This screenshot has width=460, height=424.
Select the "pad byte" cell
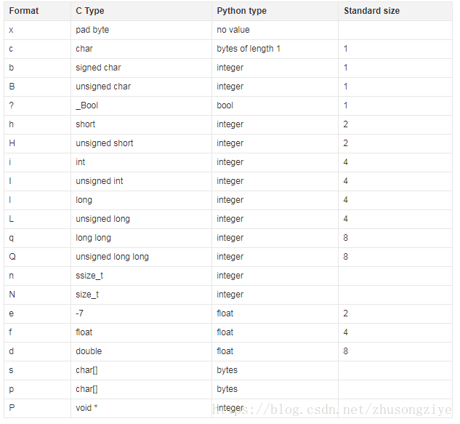(x=92, y=30)
